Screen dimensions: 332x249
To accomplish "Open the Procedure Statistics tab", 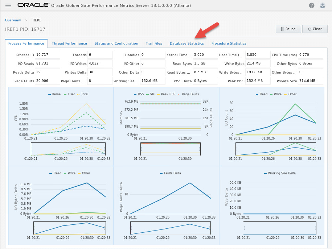I will coord(229,43).
